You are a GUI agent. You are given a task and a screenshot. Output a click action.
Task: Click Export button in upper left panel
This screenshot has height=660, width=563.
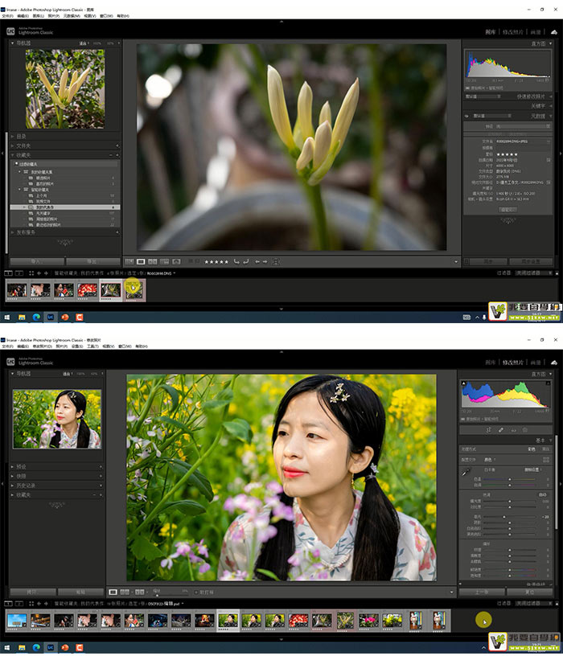[x=92, y=262]
